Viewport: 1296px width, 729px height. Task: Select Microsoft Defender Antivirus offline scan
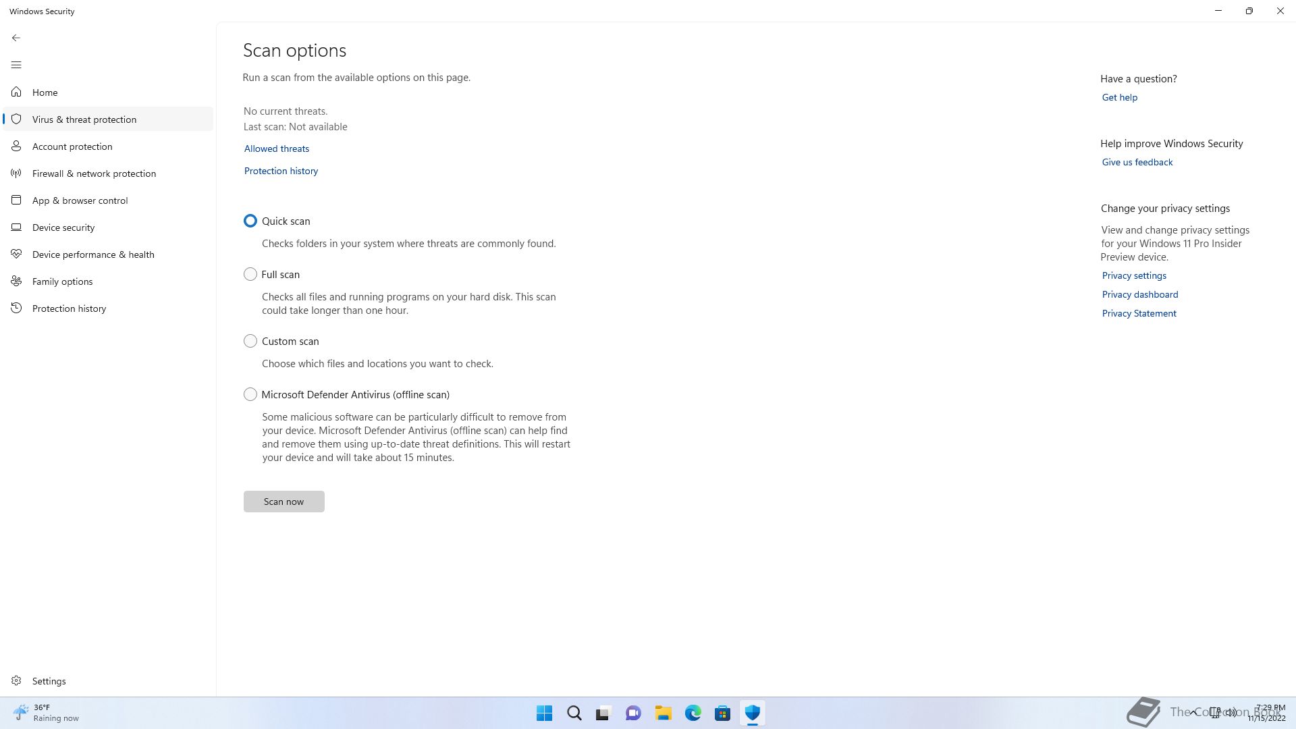pyautogui.click(x=250, y=394)
